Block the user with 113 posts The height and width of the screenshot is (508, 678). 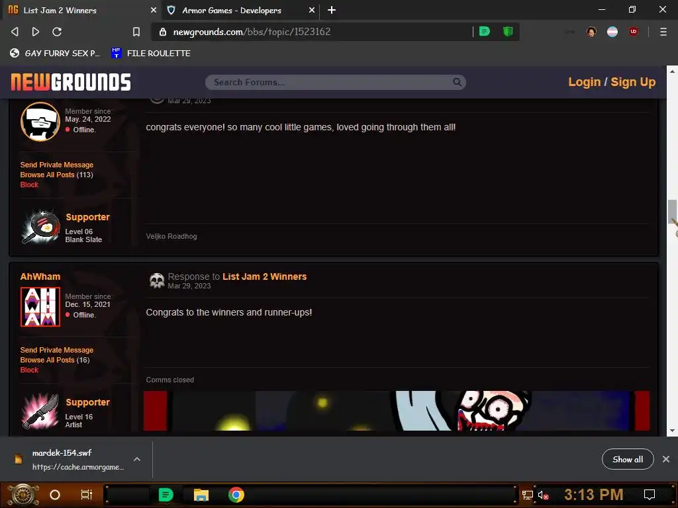(29, 185)
